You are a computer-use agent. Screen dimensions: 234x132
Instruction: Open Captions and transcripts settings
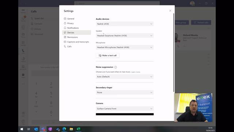point(76,42)
